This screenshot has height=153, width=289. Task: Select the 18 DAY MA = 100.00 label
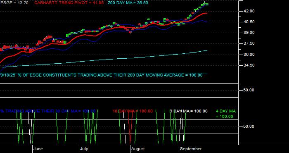tap(133, 111)
